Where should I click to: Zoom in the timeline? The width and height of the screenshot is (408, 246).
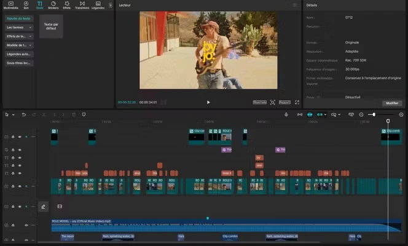(x=401, y=114)
